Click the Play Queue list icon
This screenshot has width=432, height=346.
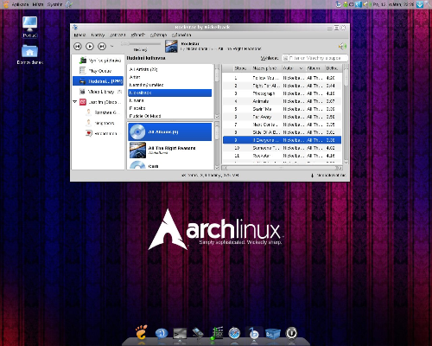click(x=83, y=71)
